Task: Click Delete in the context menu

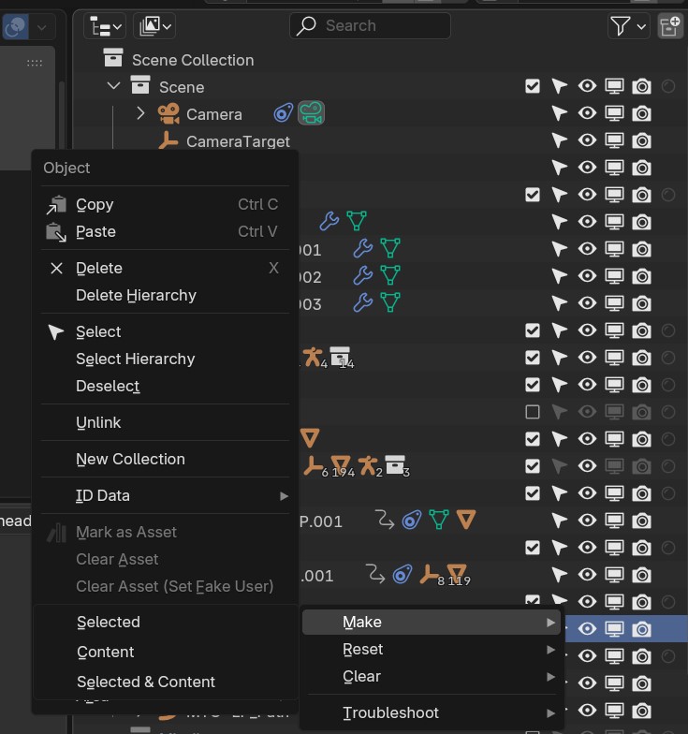Action: [x=165, y=268]
